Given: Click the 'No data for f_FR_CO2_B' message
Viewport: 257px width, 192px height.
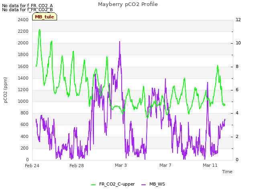Looking at the screenshot, I should click(27, 10).
